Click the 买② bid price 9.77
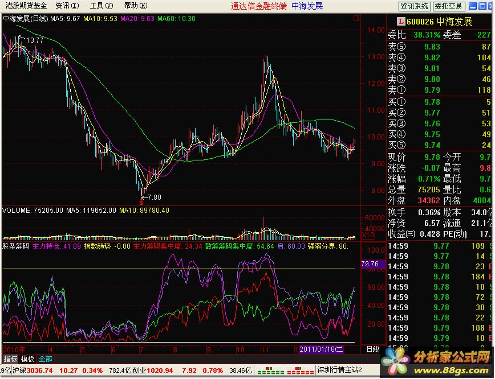The width and height of the screenshot is (495, 379). pos(432,113)
